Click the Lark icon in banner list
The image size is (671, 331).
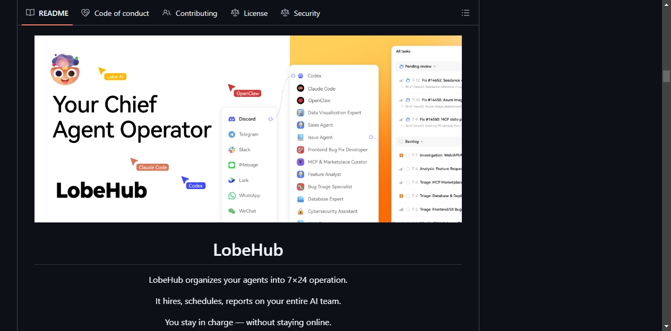[x=232, y=181]
